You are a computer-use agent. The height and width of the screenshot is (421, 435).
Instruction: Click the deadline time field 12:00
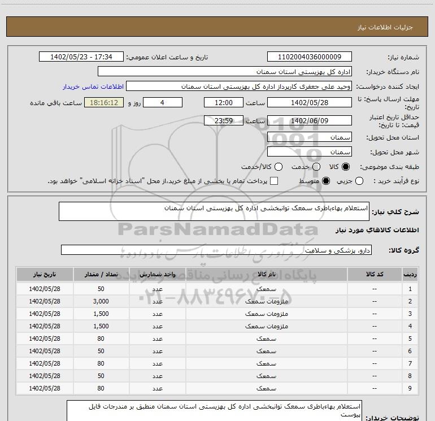pos(224,102)
